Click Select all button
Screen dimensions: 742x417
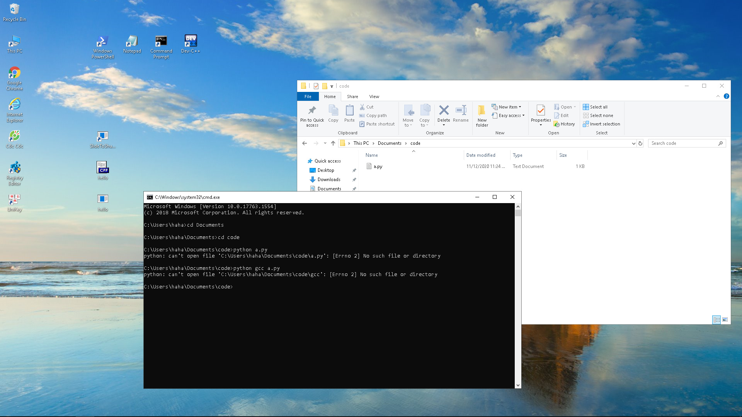(x=596, y=107)
